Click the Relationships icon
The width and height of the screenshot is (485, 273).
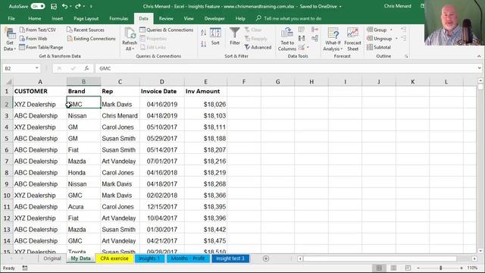pos(315,39)
